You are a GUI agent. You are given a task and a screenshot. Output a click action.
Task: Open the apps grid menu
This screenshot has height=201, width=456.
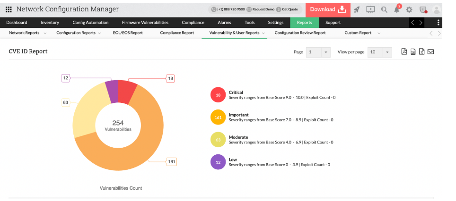coord(9,9)
